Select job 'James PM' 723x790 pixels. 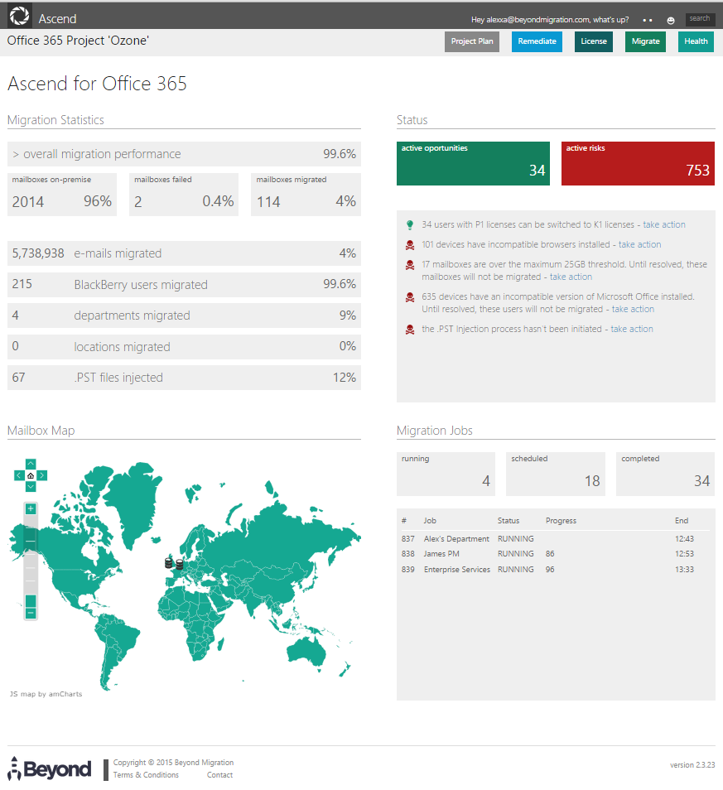click(x=441, y=554)
